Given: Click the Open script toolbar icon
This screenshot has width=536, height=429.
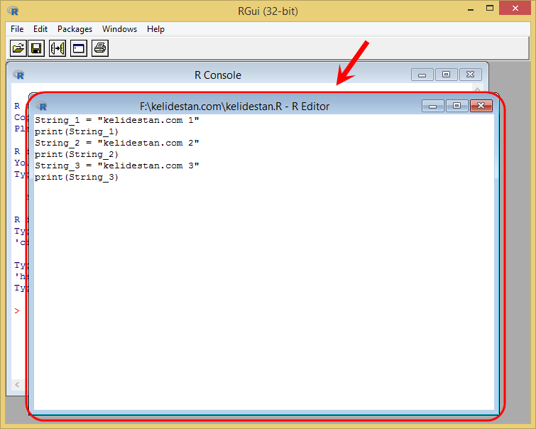Looking at the screenshot, I should point(18,48).
